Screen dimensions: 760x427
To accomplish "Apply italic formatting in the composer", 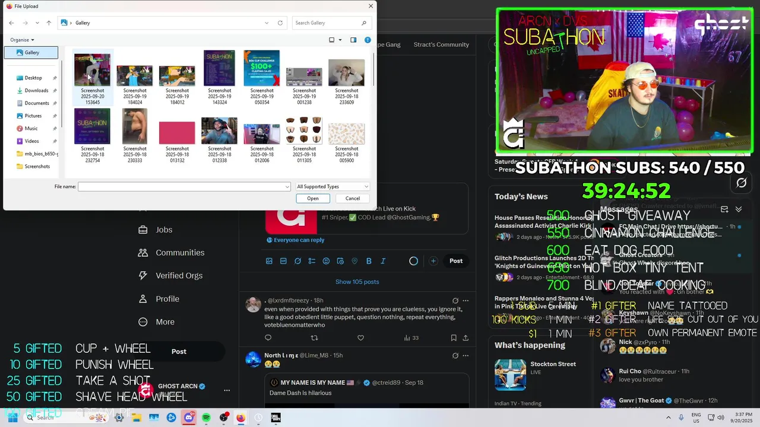I will tap(383, 261).
